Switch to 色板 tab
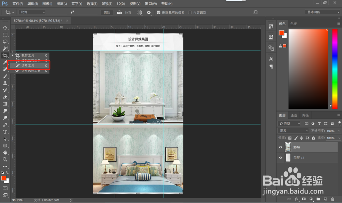 (x=293, y=24)
